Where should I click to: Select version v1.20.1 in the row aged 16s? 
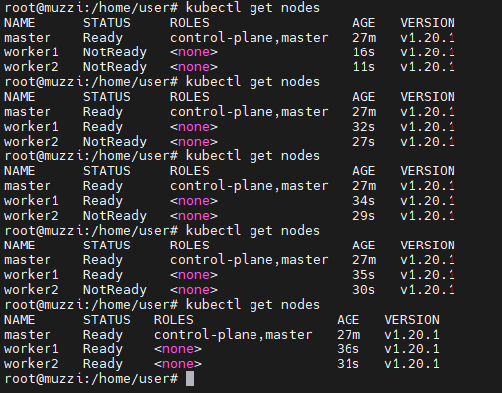coord(428,52)
